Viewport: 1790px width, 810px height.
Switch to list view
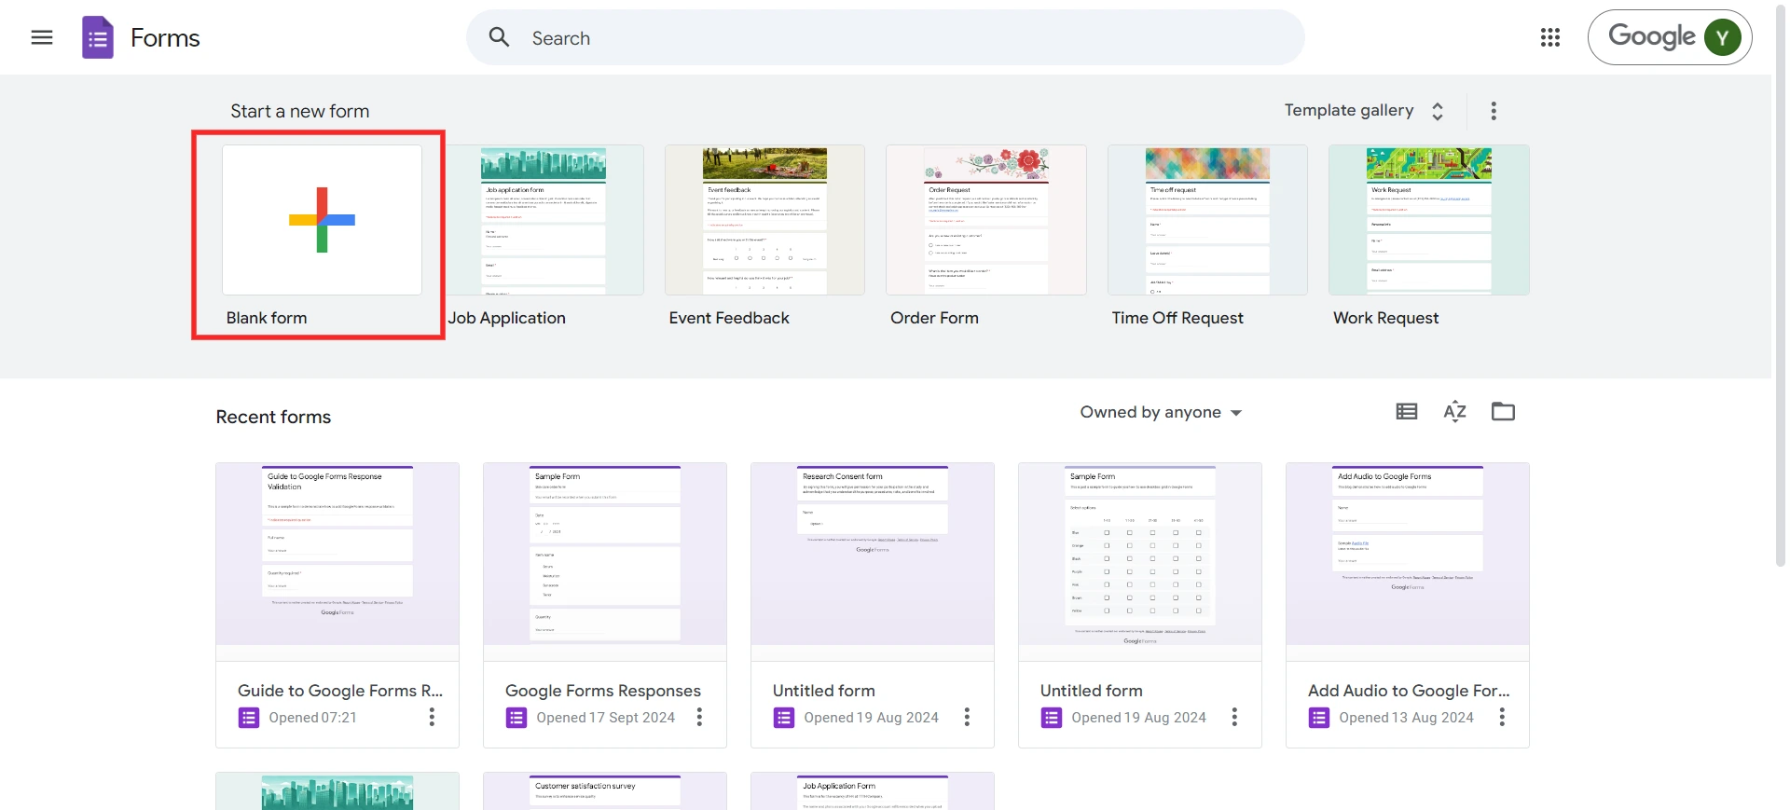[x=1407, y=411]
